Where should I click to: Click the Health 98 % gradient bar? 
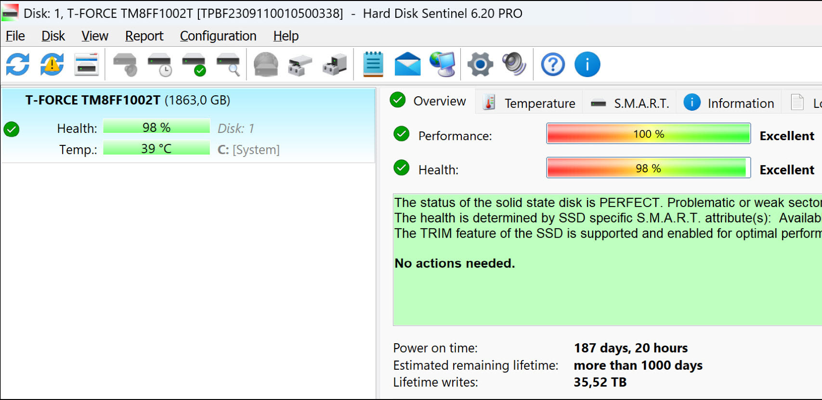click(648, 168)
